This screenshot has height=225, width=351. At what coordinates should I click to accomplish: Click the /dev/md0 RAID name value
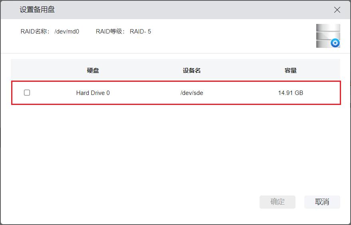pyautogui.click(x=67, y=32)
